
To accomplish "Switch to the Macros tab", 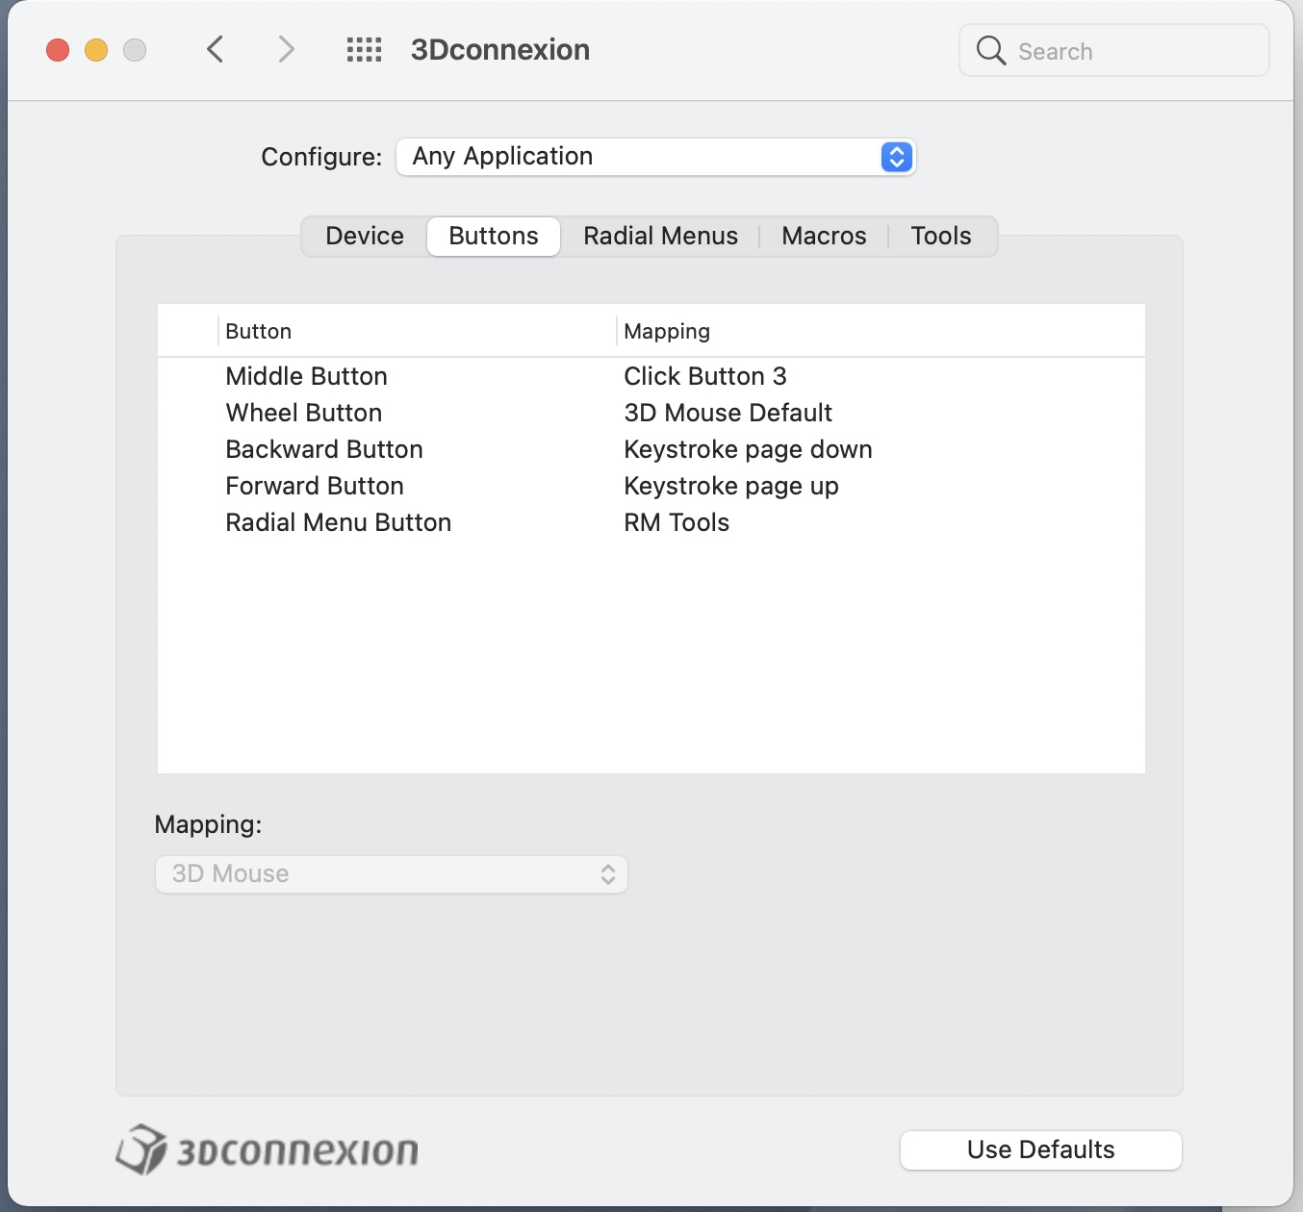I will [824, 236].
